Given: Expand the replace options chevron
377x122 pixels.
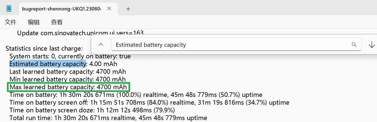Looking at the screenshot, I should (x=101, y=45).
